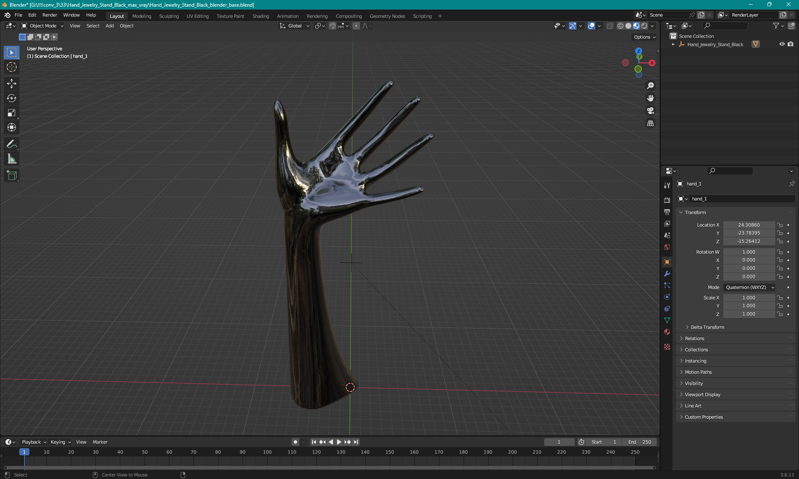799x479 pixels.
Task: Switch to the Modeling workspace tab
Action: [141, 16]
